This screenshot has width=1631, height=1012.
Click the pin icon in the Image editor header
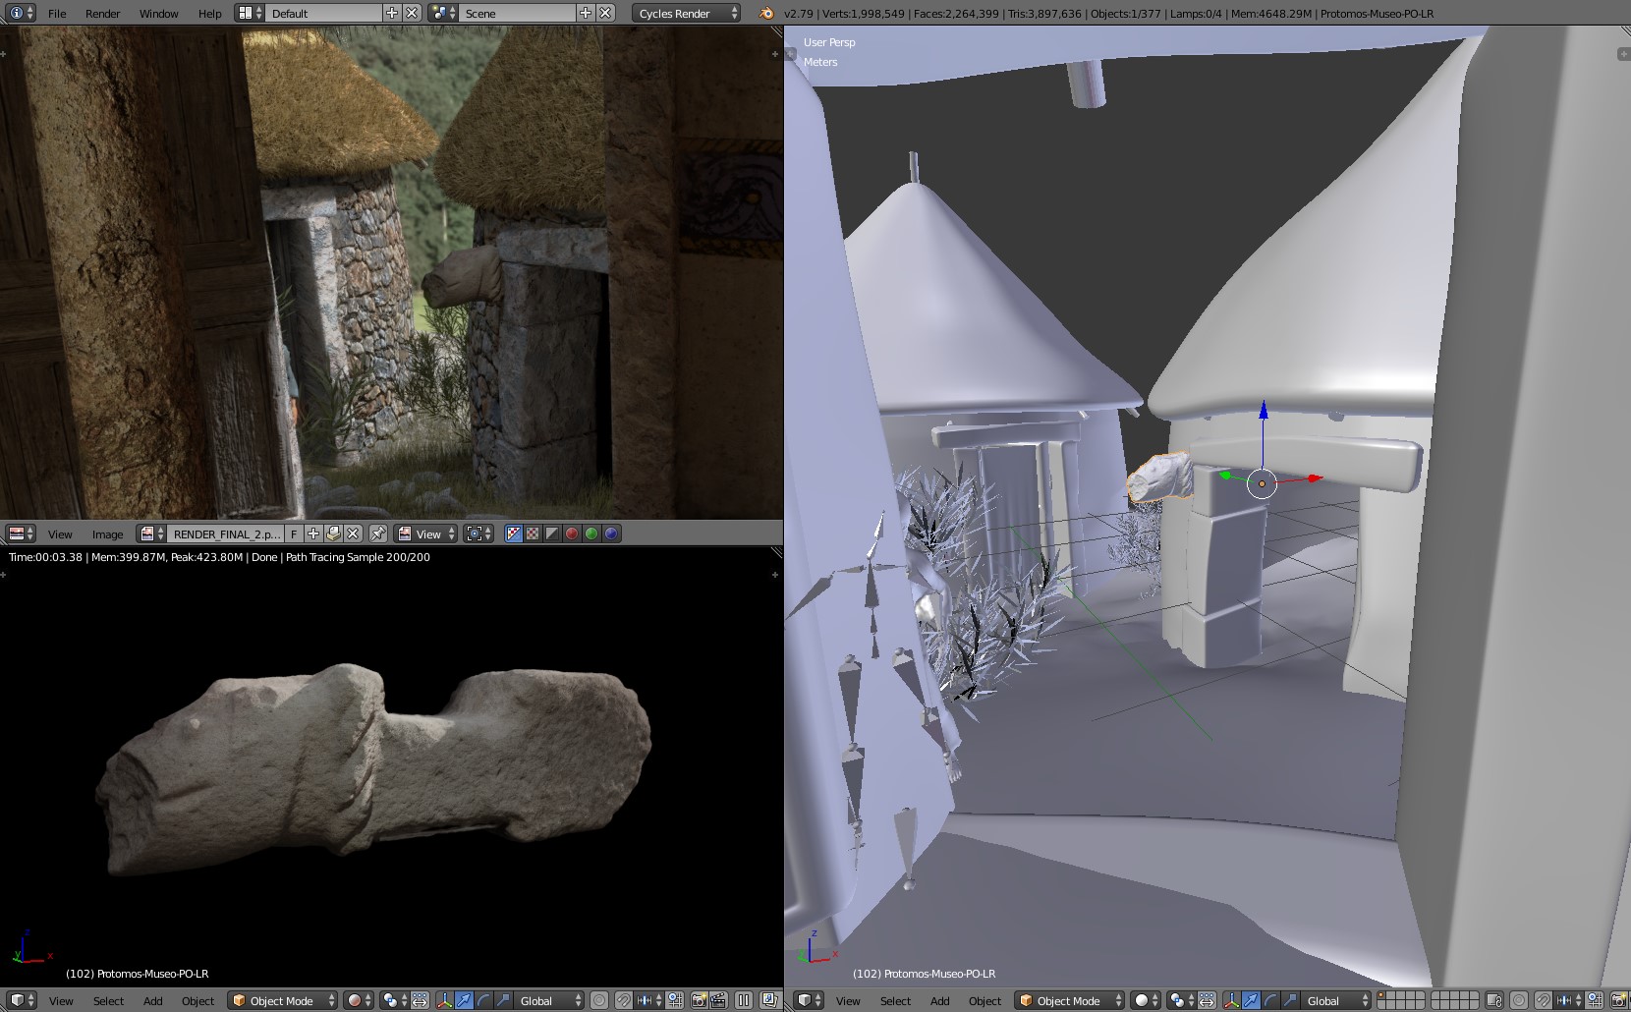tap(378, 534)
